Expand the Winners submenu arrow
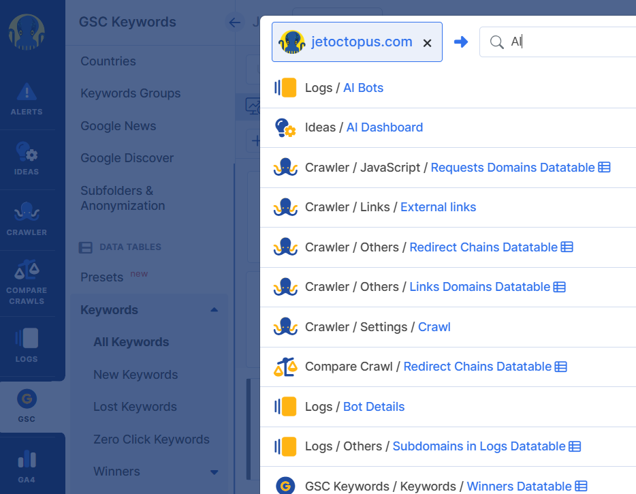Image resolution: width=636 pixels, height=494 pixels. click(x=214, y=472)
